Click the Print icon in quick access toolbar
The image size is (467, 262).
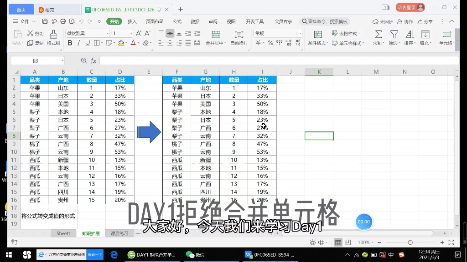coord(63,21)
